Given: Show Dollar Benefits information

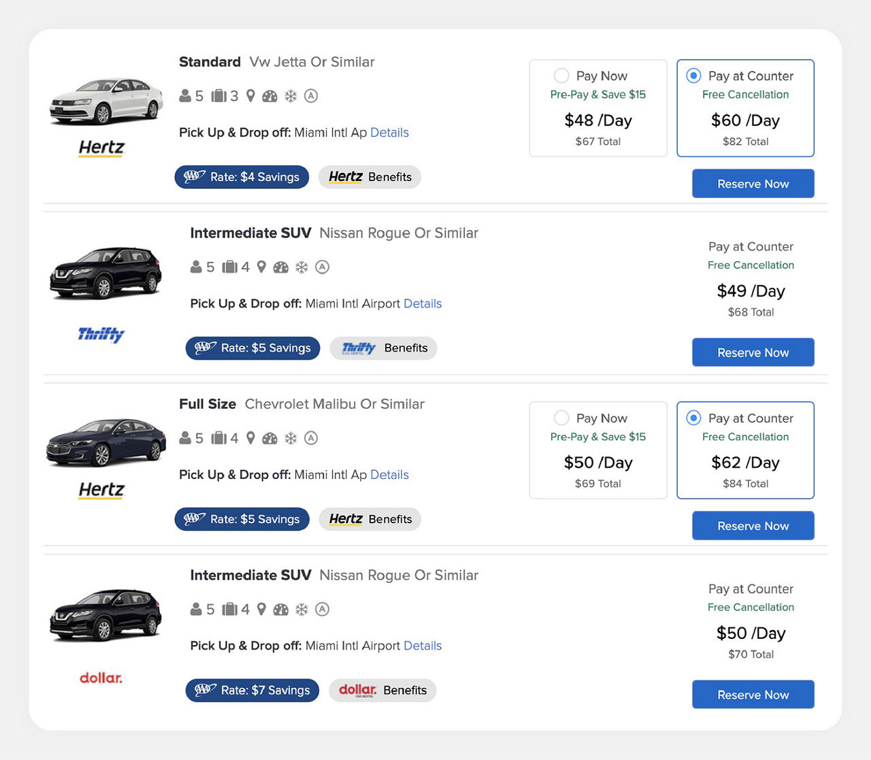Looking at the screenshot, I should [x=382, y=691].
